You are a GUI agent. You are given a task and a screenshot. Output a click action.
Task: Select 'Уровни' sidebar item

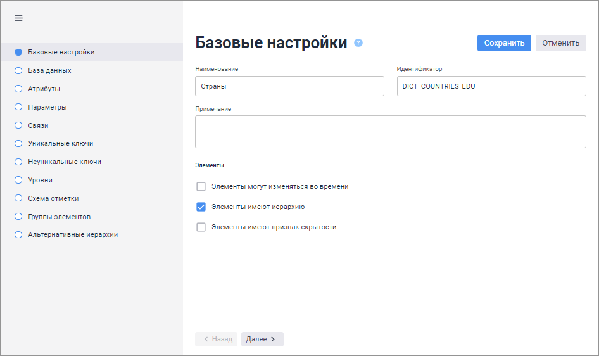pyautogui.click(x=41, y=180)
